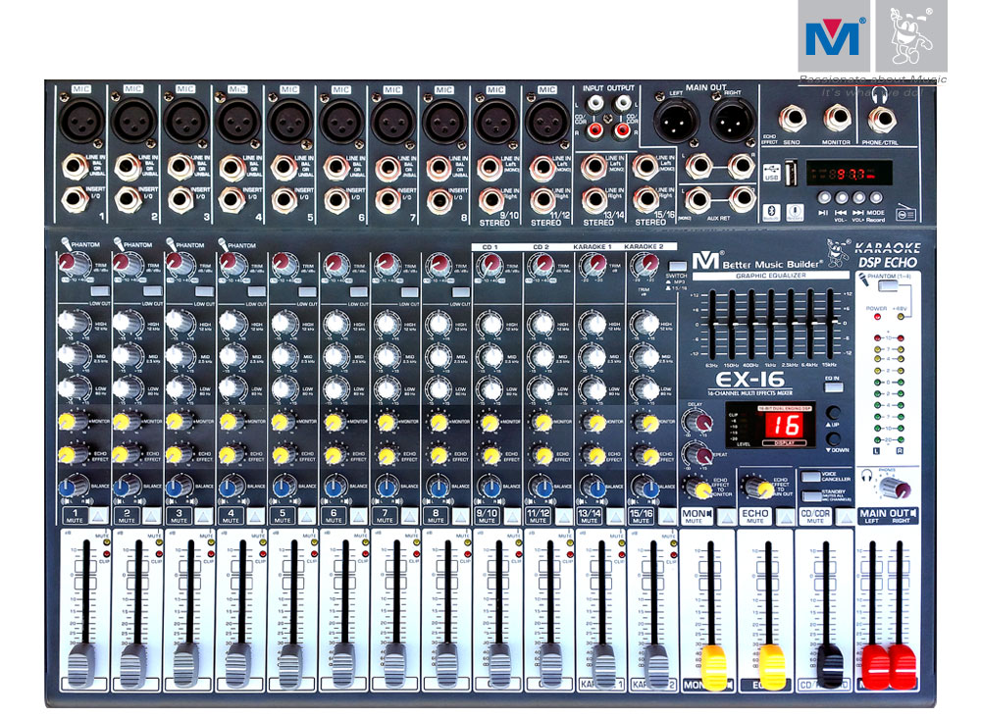
Task: Click channel 1 fader cap
Action: click(x=82, y=665)
